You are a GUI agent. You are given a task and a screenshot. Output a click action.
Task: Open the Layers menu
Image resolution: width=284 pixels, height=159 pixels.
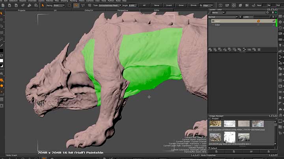pos(41,1)
